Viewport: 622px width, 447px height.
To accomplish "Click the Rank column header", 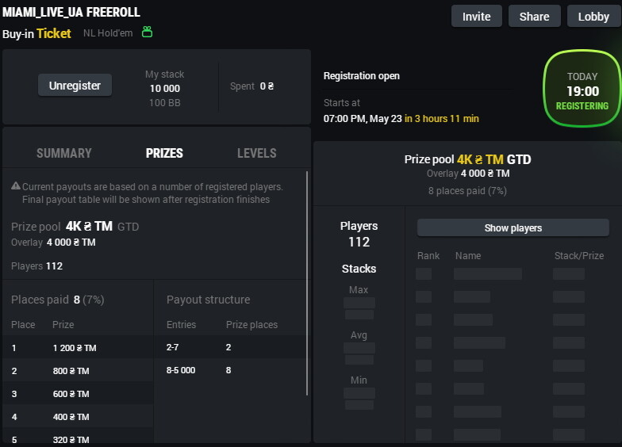I will tap(428, 255).
